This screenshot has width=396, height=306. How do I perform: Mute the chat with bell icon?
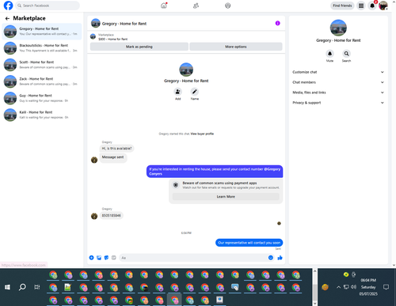329,54
